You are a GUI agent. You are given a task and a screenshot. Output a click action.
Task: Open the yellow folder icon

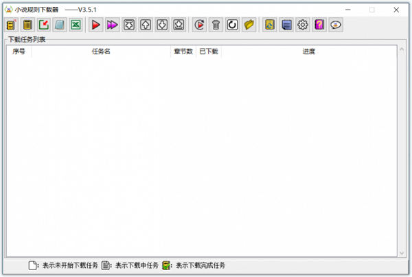pyautogui.click(x=249, y=25)
